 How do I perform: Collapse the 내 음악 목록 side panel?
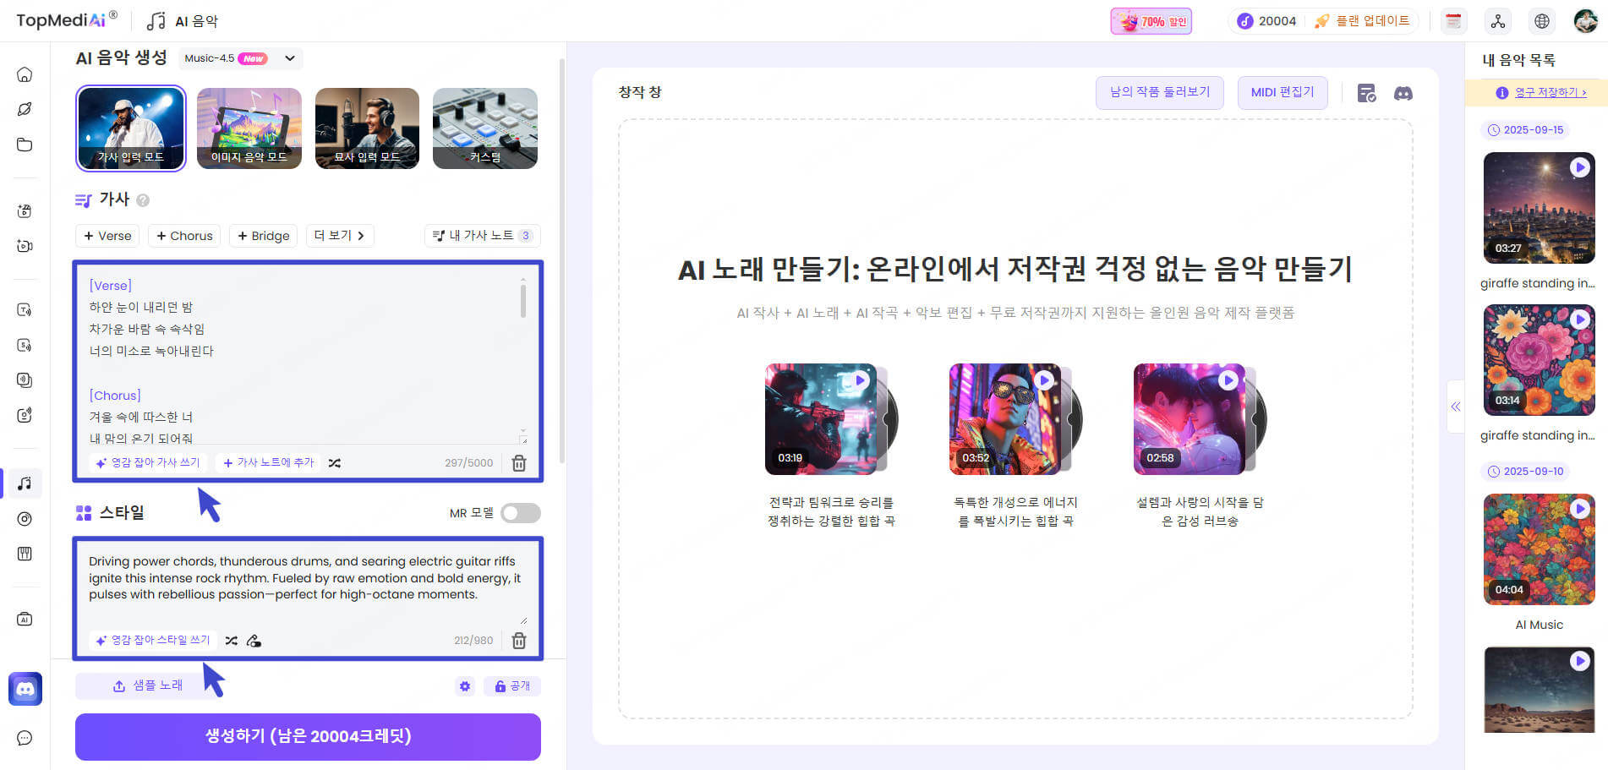click(x=1455, y=407)
